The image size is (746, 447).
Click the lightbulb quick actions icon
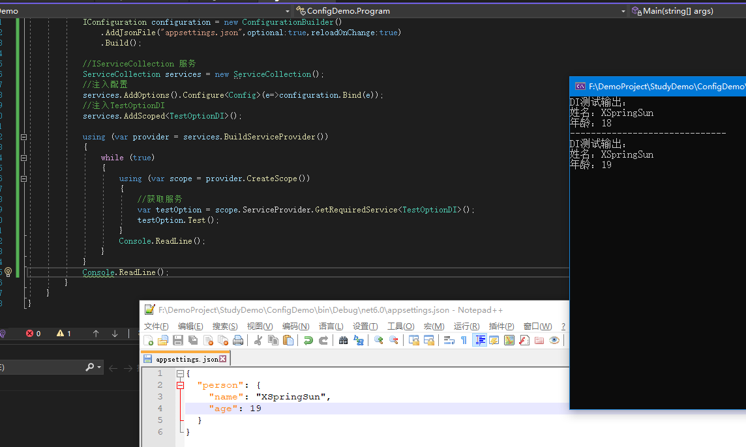pyautogui.click(x=8, y=272)
